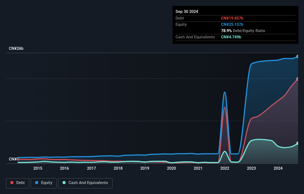Click the 2021 x-axis label
Image resolution: width=304 pixels, height=194 pixels.
pyautogui.click(x=198, y=168)
